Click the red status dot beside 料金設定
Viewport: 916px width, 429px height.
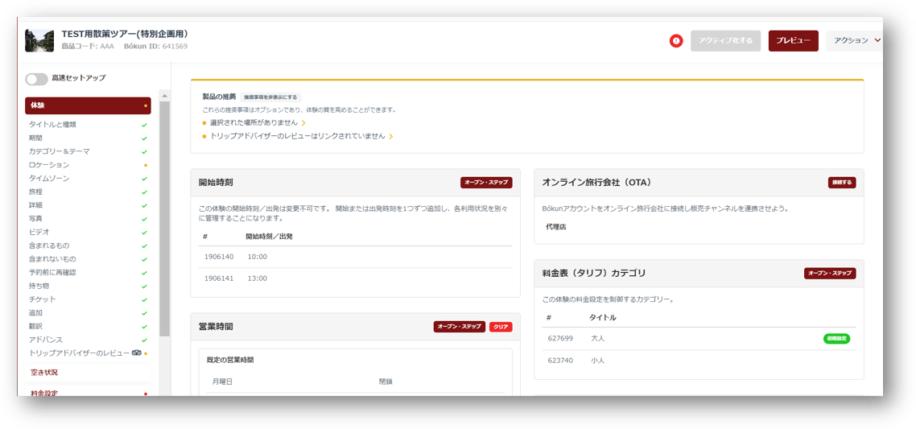click(145, 394)
